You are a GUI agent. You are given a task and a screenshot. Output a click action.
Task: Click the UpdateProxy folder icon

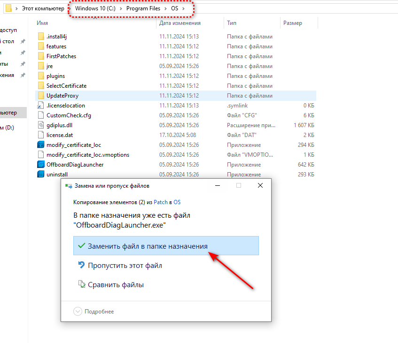(x=40, y=96)
